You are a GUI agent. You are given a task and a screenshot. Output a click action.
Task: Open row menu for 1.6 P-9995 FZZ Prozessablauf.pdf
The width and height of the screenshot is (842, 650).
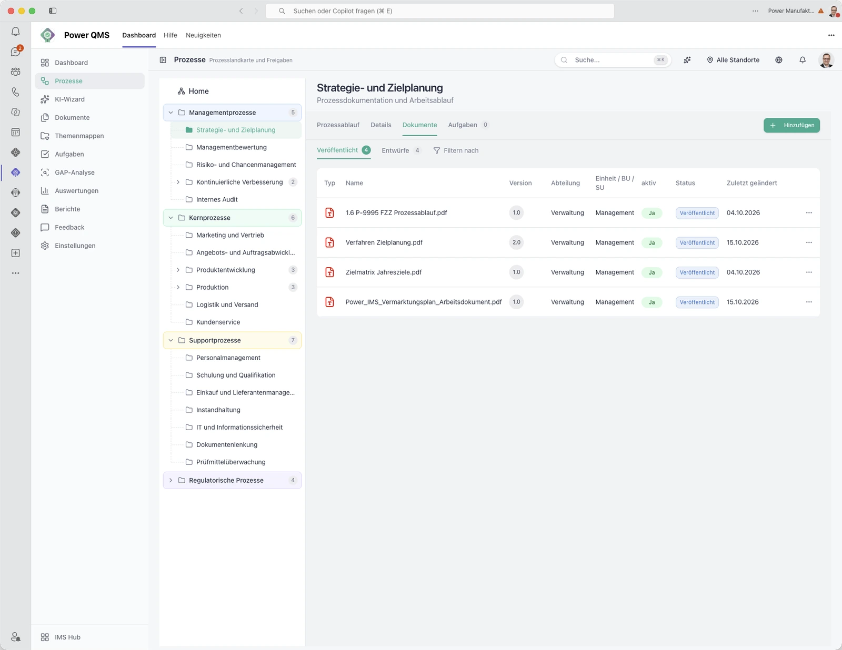pyautogui.click(x=809, y=213)
